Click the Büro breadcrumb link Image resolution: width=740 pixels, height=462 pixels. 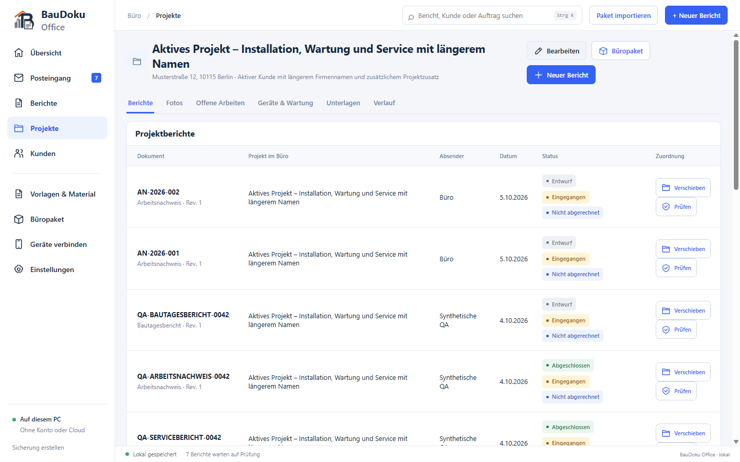[134, 16]
